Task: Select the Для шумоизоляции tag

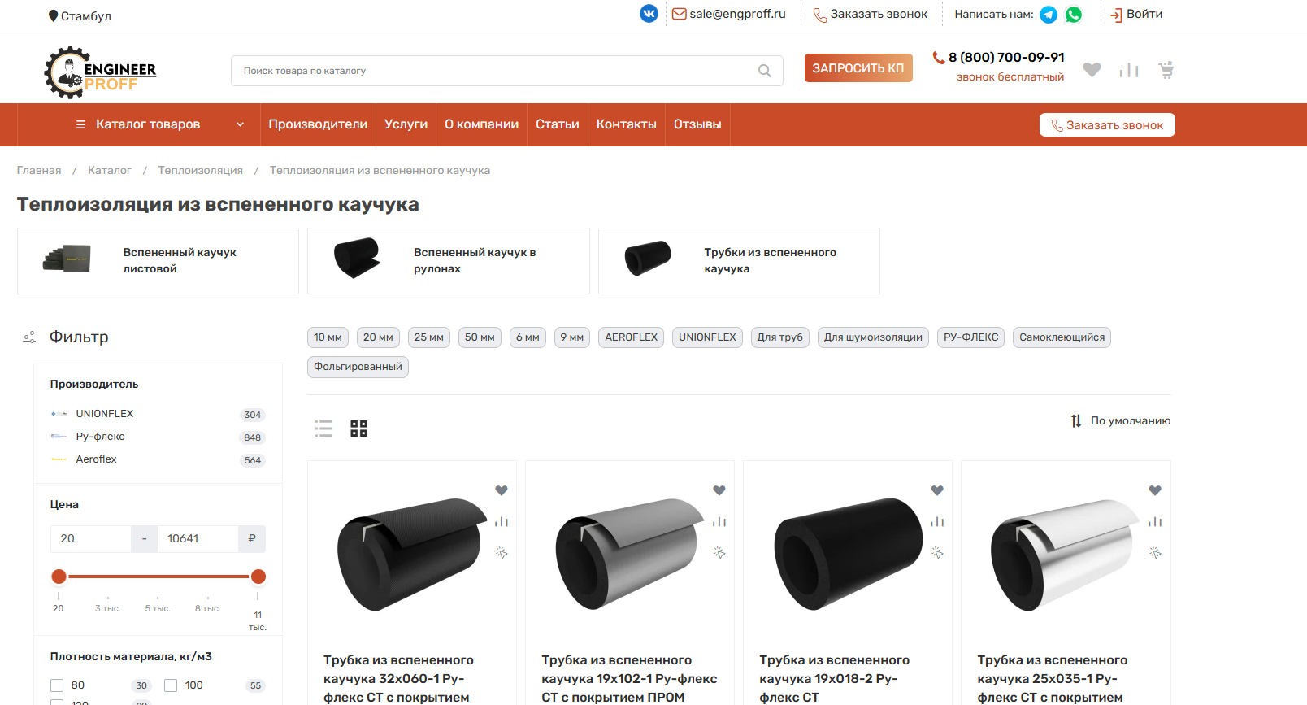Action: 873,337
